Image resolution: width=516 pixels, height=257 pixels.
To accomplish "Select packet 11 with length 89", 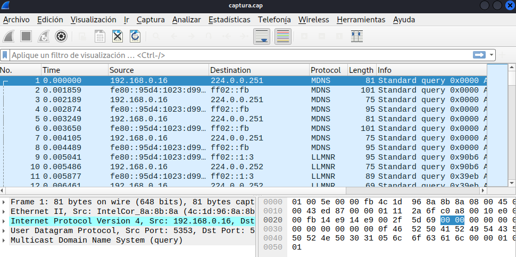I will (243, 176).
